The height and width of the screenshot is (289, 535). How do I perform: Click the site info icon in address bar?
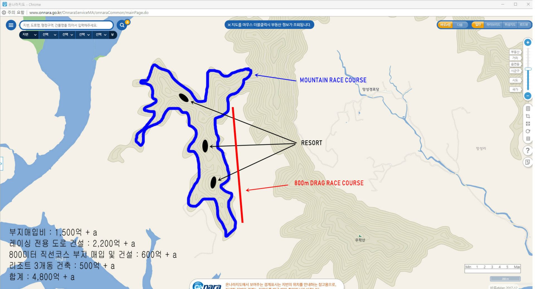(x=4, y=13)
